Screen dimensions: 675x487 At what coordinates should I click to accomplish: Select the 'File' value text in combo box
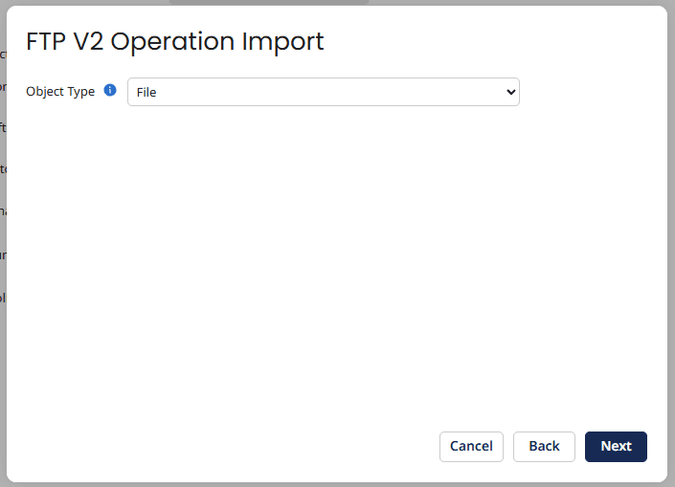click(146, 93)
